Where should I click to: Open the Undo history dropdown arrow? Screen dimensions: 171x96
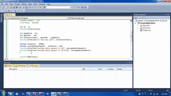coord(32,7)
